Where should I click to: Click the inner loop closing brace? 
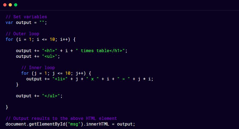point(17,85)
